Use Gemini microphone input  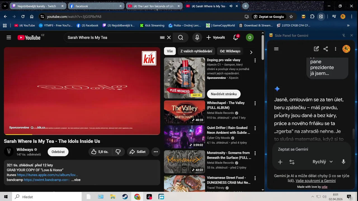pos(343,162)
